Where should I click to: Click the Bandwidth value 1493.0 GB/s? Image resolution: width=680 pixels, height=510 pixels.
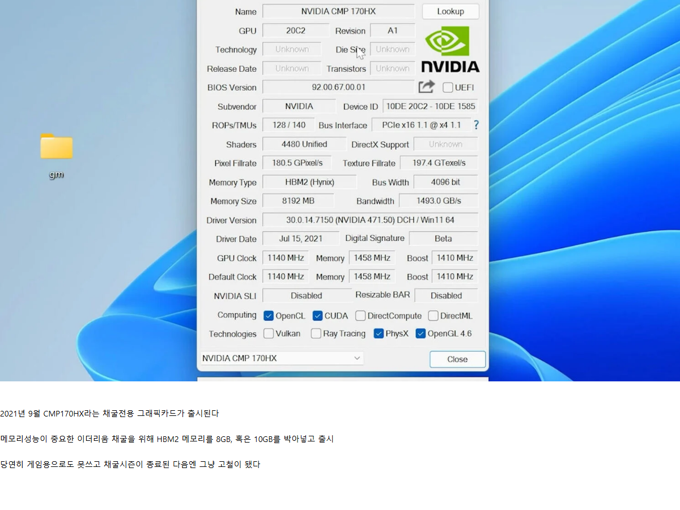pos(439,201)
